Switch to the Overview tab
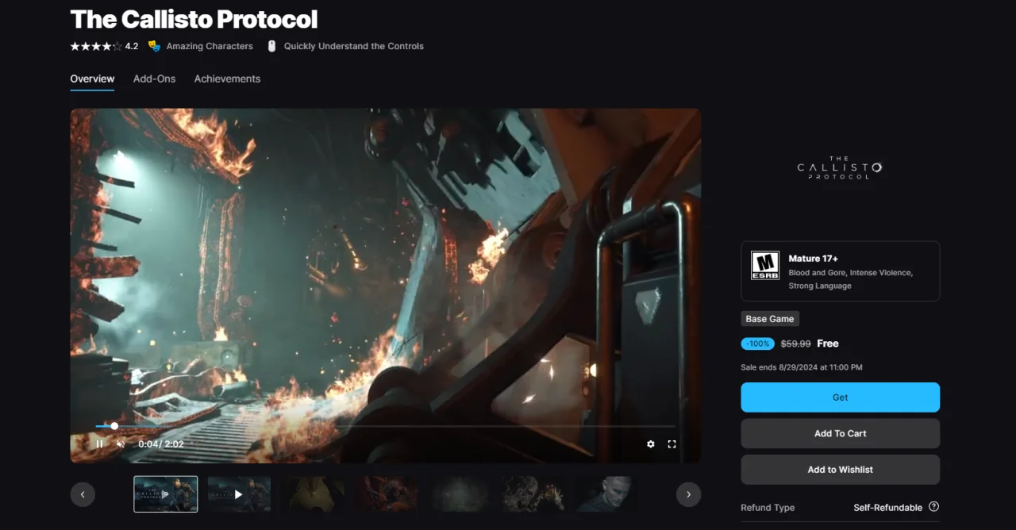Image resolution: width=1016 pixels, height=530 pixels. point(92,79)
